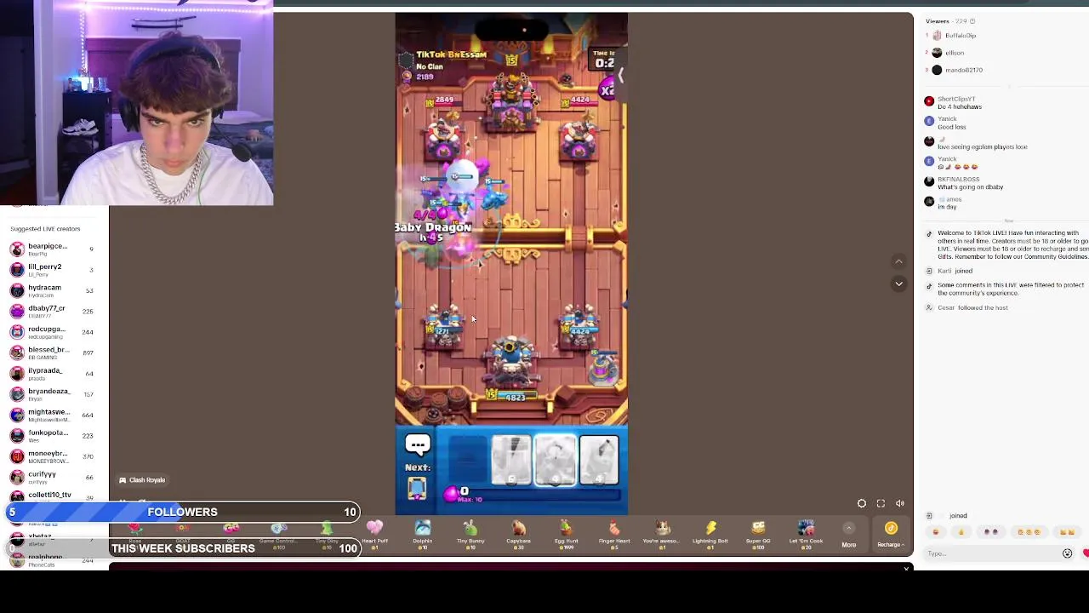This screenshot has width=1089, height=613.
Task: Open in-game emote chat bubble
Action: [x=418, y=444]
